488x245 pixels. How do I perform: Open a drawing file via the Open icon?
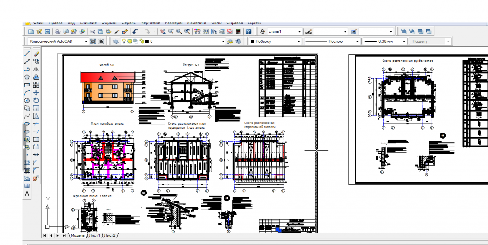click(x=39, y=31)
